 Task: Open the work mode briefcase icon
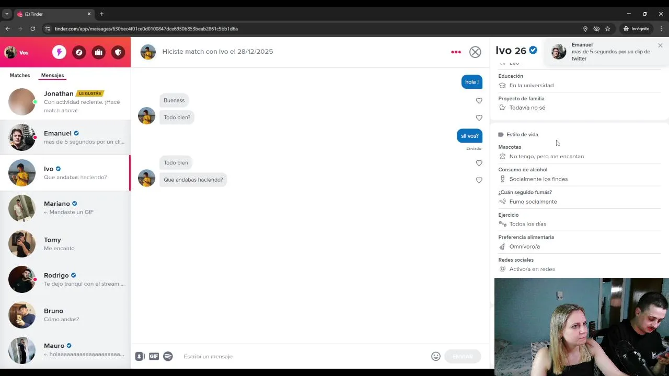coord(99,52)
